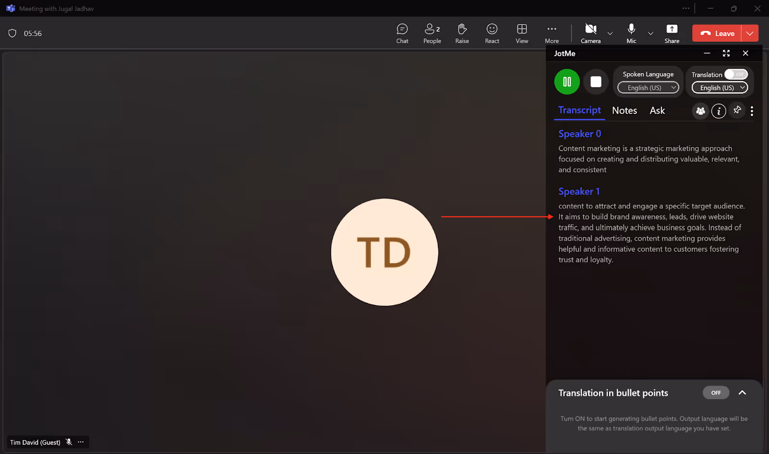Close the JotMe panel
The width and height of the screenshot is (769, 454).
pyautogui.click(x=745, y=53)
